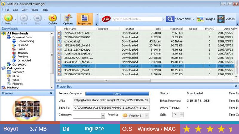Open the search field history dropdown
This screenshot has width=239, height=134.
[163, 19]
